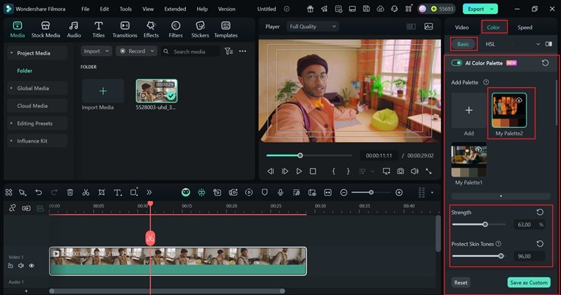561x295 pixels.
Task: Take a snapshot with camera icon
Action: [x=400, y=171]
